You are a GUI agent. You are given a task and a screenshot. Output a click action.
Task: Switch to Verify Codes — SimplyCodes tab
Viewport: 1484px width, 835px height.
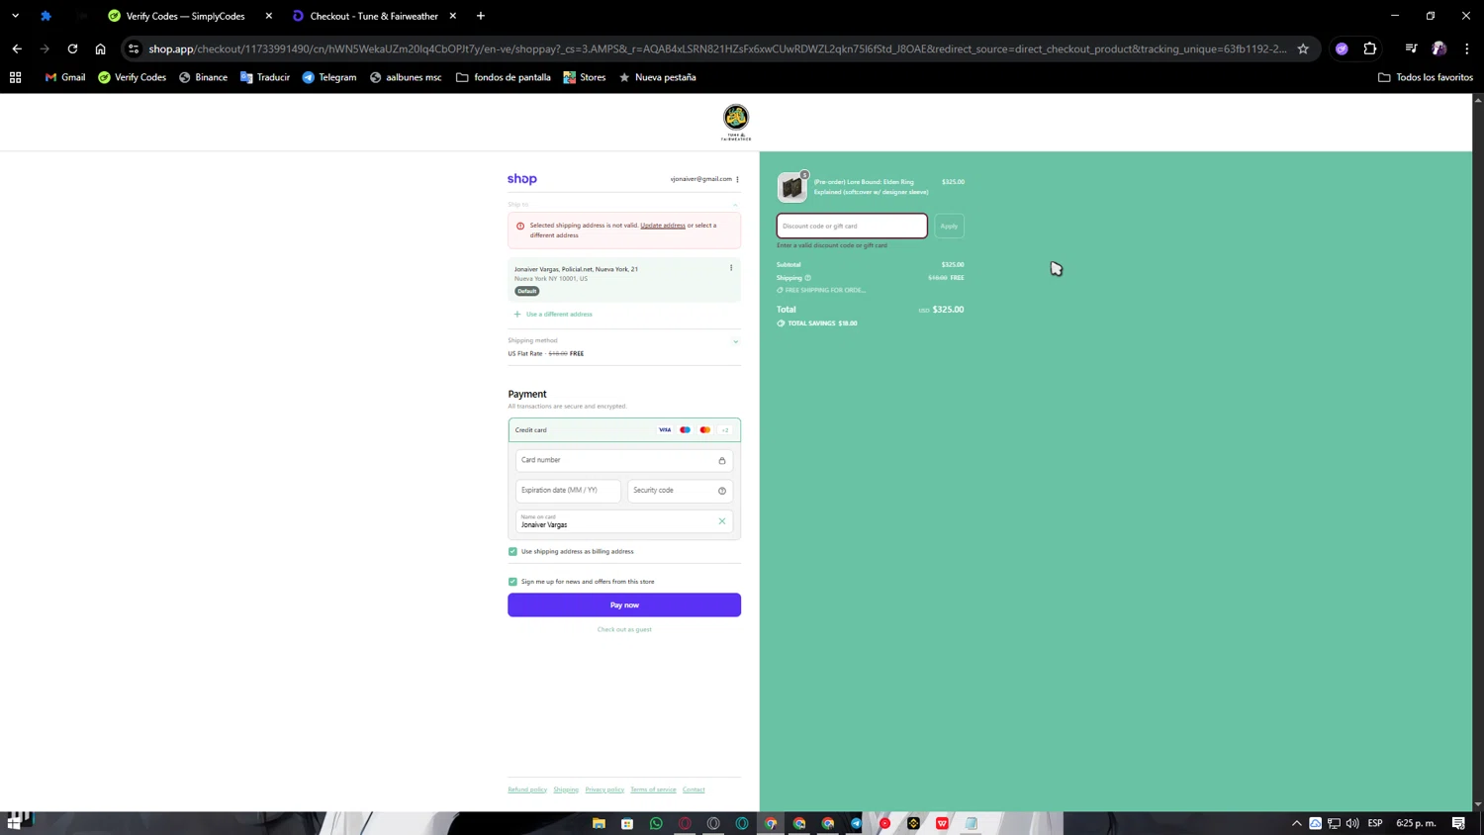click(185, 16)
